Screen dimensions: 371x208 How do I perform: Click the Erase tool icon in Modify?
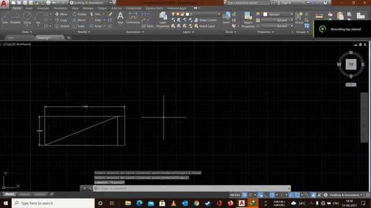point(110,14)
